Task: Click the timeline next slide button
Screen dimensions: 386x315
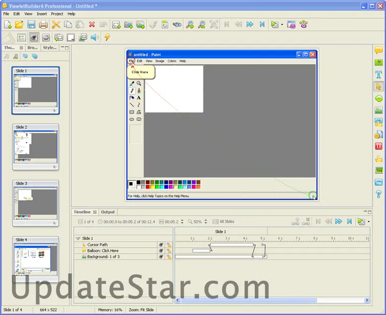Action: 338,221
